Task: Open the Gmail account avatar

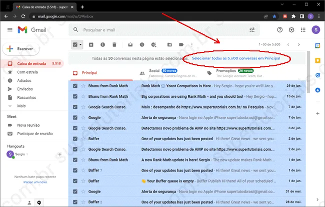Action: pyautogui.click(x=315, y=30)
